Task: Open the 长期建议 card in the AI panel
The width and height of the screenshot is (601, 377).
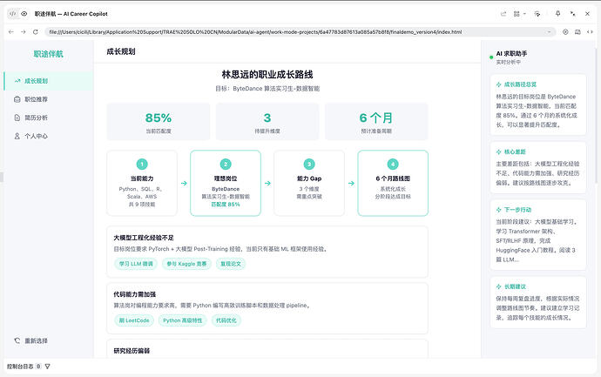Action: click(x=538, y=302)
